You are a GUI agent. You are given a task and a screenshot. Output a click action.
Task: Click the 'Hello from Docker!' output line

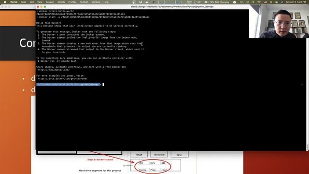point(49,23)
